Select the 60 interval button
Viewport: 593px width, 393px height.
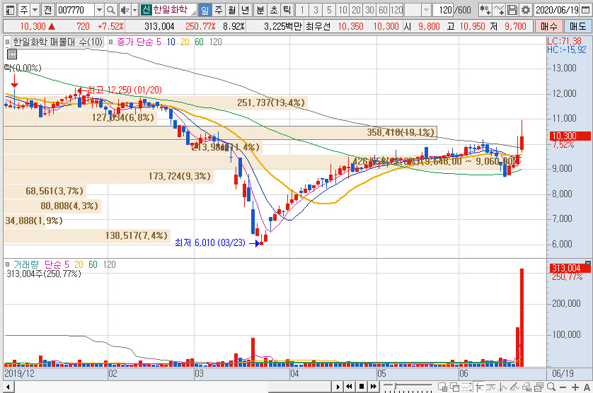(383, 10)
